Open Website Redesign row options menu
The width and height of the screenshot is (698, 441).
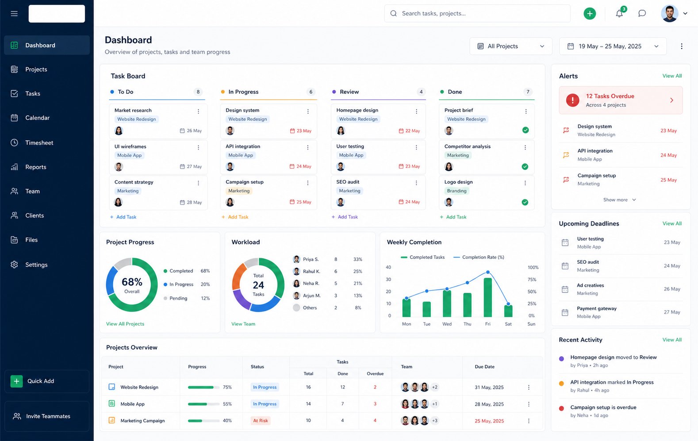pyautogui.click(x=529, y=387)
